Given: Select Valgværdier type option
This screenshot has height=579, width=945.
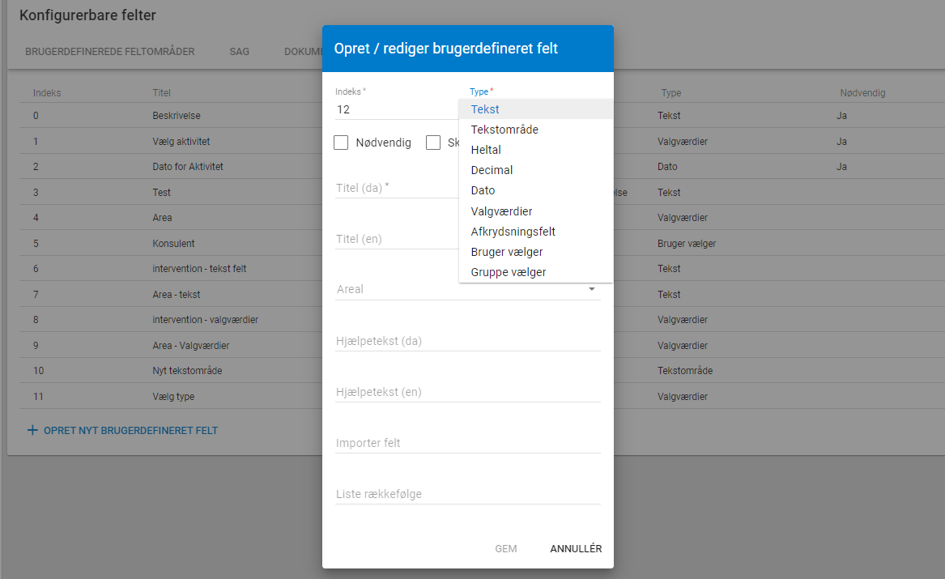Looking at the screenshot, I should pyautogui.click(x=536, y=211).
